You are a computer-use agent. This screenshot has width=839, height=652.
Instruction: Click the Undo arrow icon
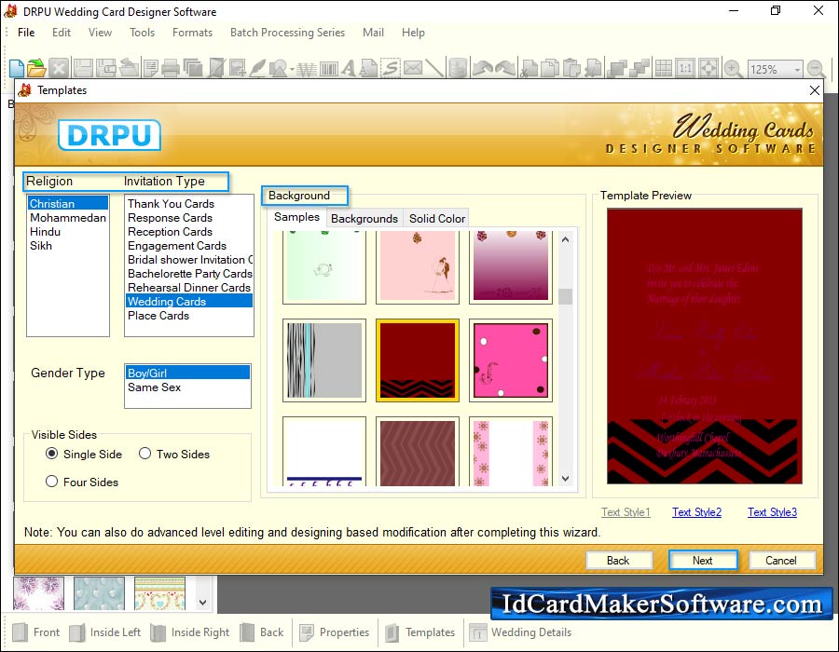click(483, 68)
